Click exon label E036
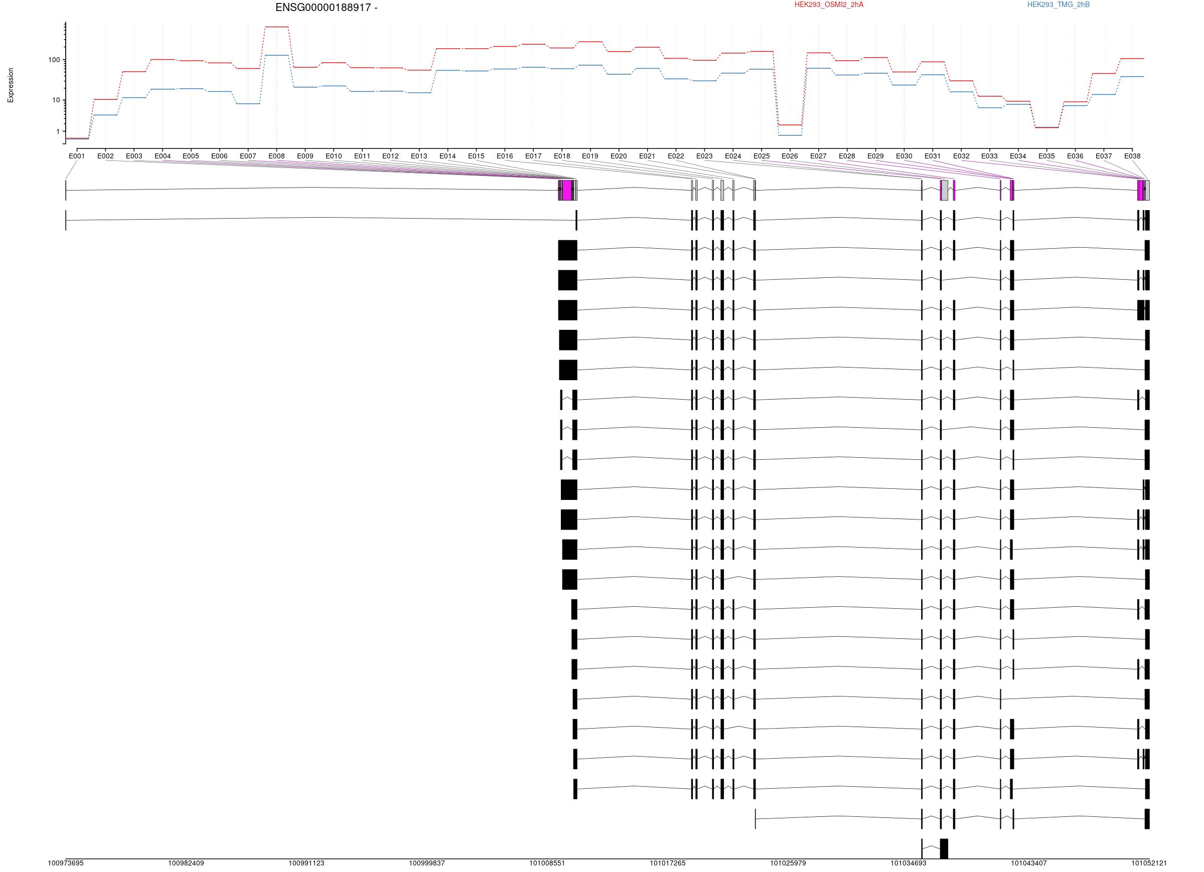 [1075, 156]
